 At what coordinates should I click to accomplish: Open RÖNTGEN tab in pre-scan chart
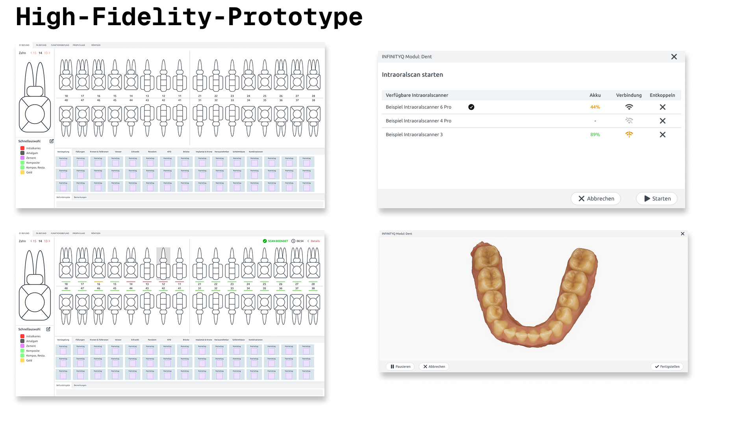pos(96,45)
